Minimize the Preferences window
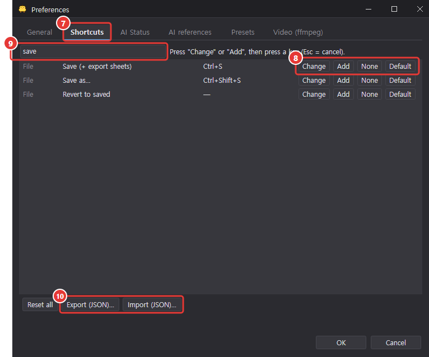The image size is (429, 357). click(369, 9)
